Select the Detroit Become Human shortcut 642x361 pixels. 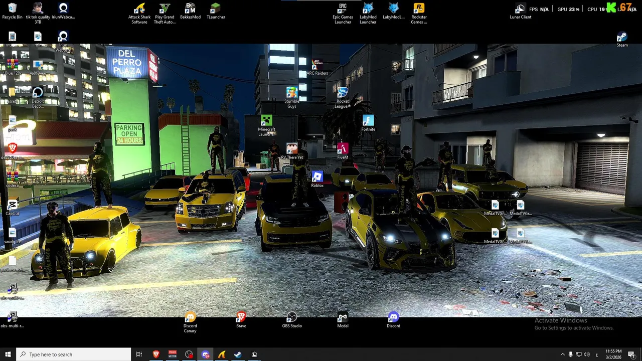tap(38, 97)
